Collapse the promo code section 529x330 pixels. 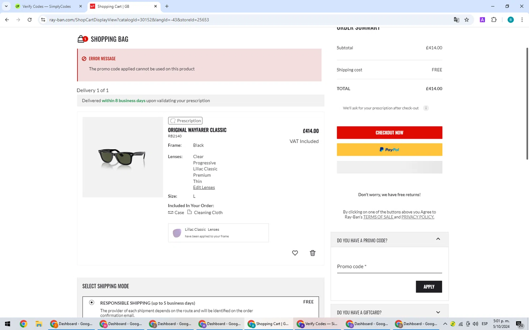438,239
